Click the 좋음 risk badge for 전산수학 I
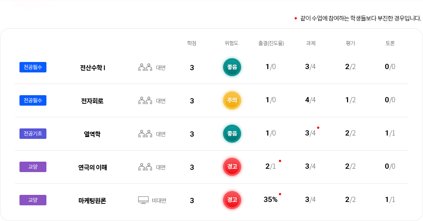This screenshot has width=423, height=221. pyautogui.click(x=232, y=67)
